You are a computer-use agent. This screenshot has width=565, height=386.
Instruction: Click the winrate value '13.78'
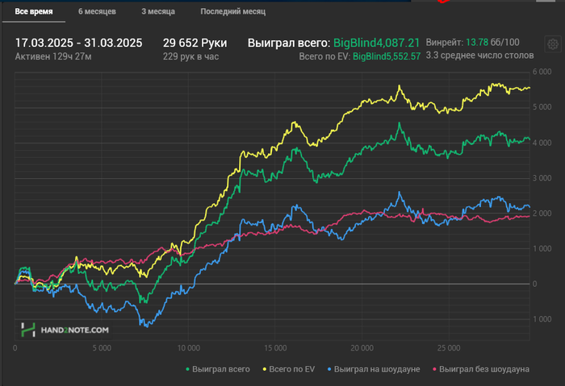click(x=477, y=43)
